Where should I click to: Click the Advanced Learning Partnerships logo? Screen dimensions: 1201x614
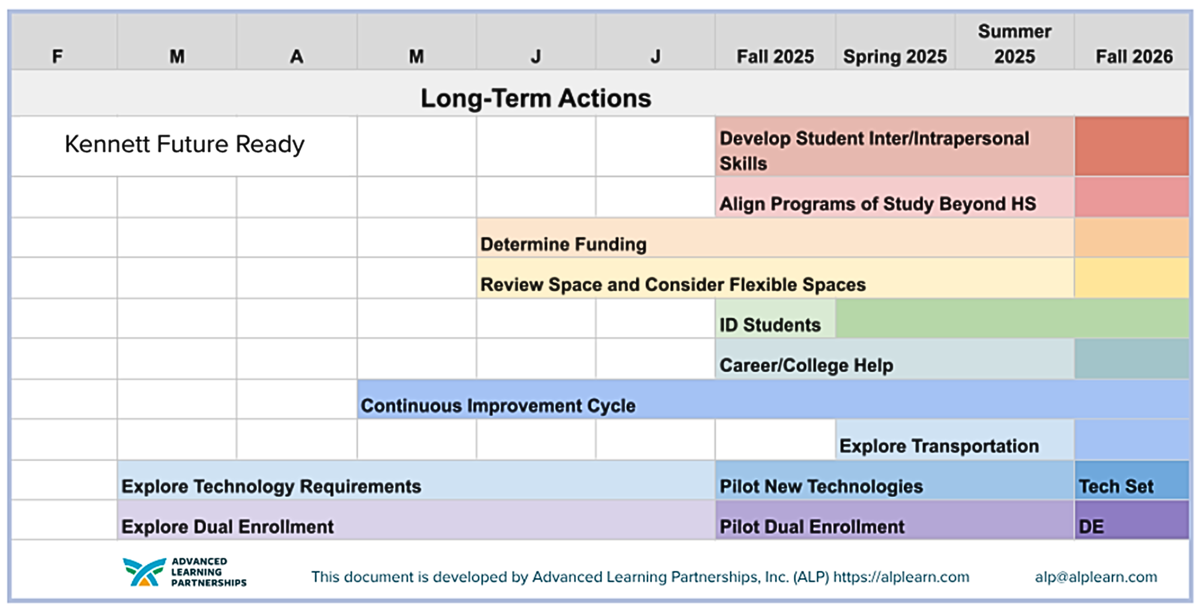tap(184, 572)
